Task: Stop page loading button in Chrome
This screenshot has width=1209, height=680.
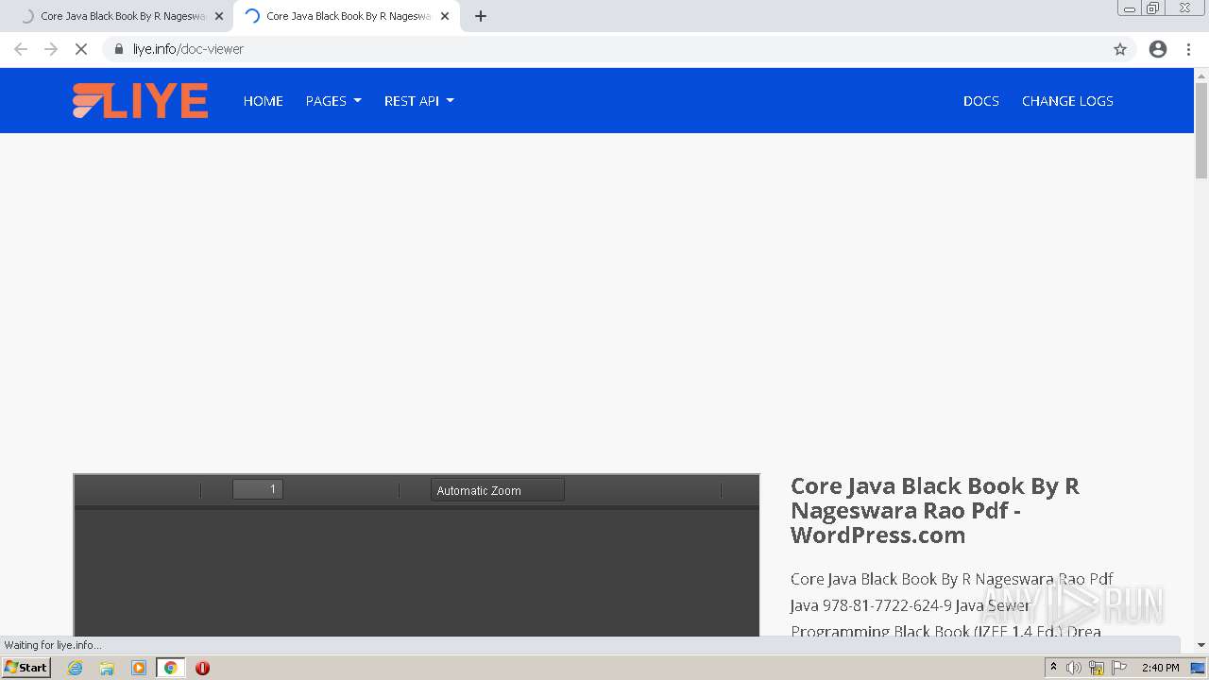Action: 81,49
